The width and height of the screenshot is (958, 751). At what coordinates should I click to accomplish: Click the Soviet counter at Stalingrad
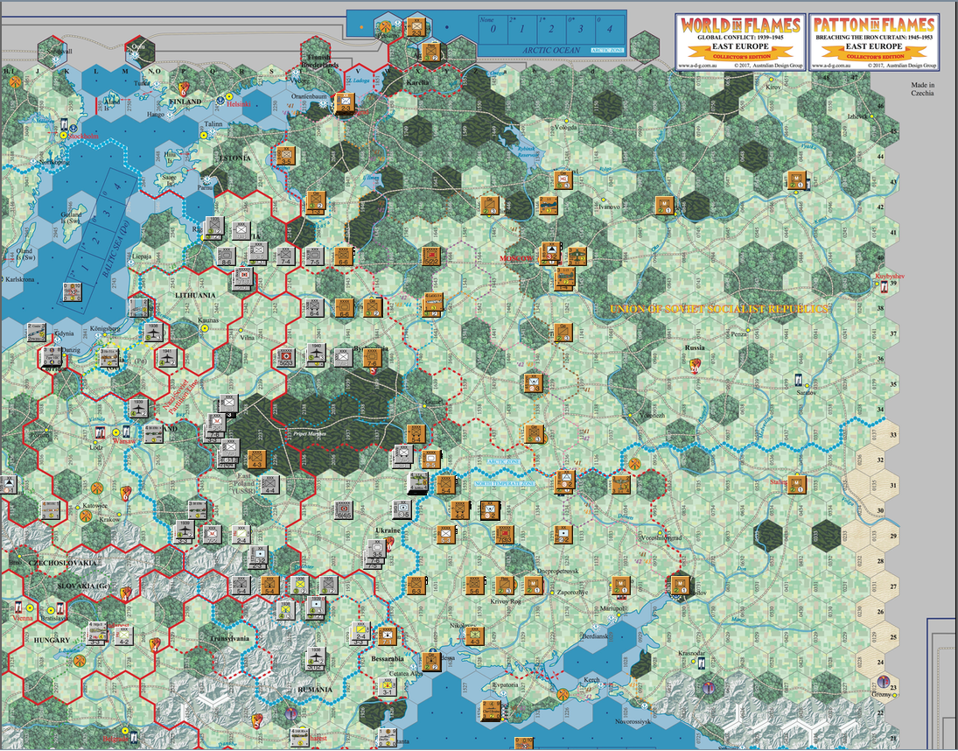pyautogui.click(x=797, y=485)
